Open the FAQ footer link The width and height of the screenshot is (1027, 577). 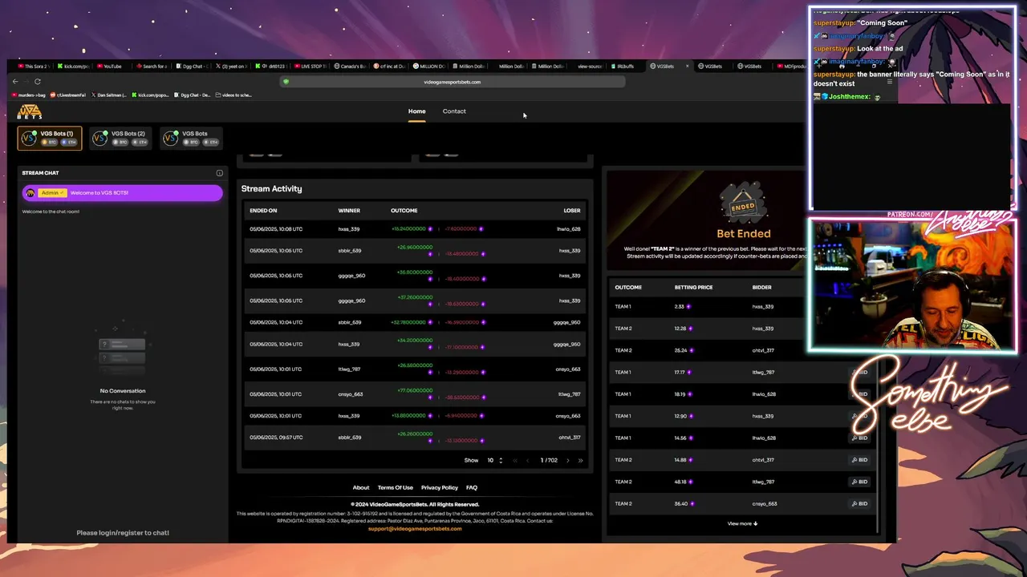pyautogui.click(x=472, y=487)
